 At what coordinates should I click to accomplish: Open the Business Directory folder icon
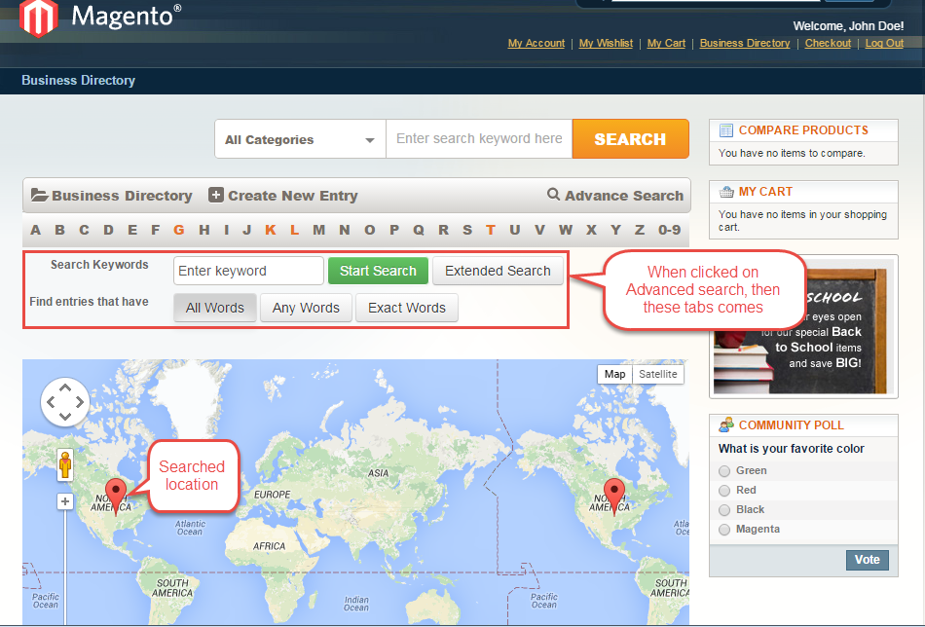pos(40,196)
